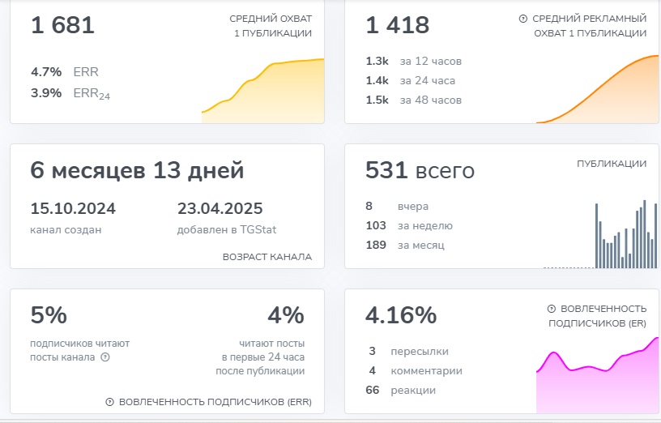Open the orange advertising reach chart
This screenshot has height=423, width=661.
tap(597, 89)
